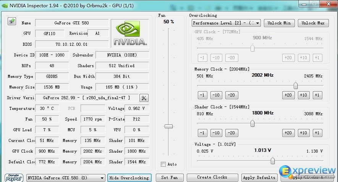Increase Memory Clock by 1 MHz
The height and width of the screenshot is (182, 338).
tap(317, 95)
